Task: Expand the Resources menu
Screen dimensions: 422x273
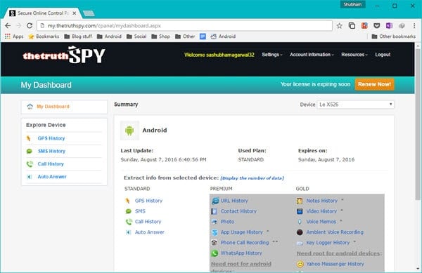Action: (x=354, y=55)
